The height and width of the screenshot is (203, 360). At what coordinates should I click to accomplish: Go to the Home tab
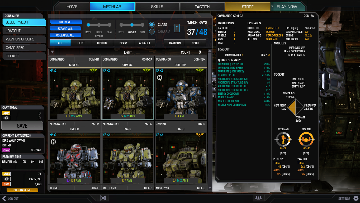(x=72, y=7)
